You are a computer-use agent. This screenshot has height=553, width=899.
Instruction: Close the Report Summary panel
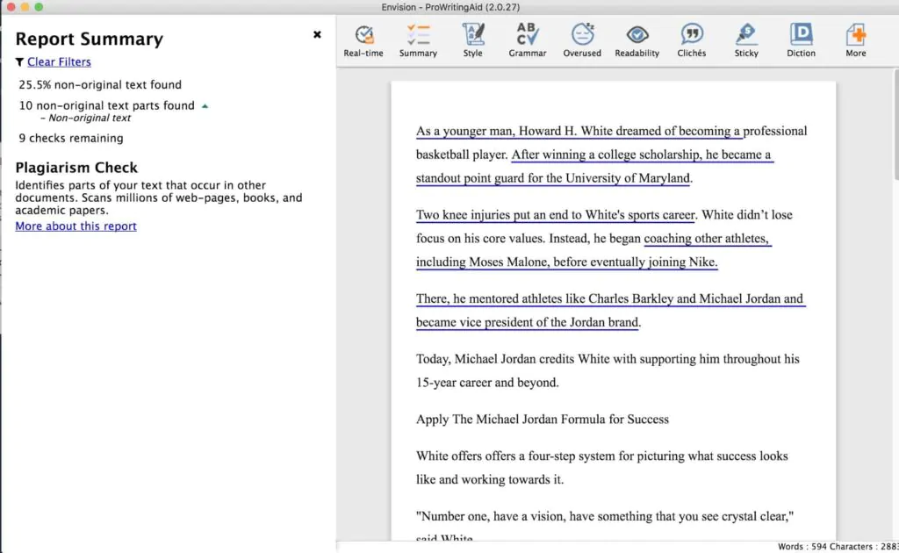coord(317,34)
